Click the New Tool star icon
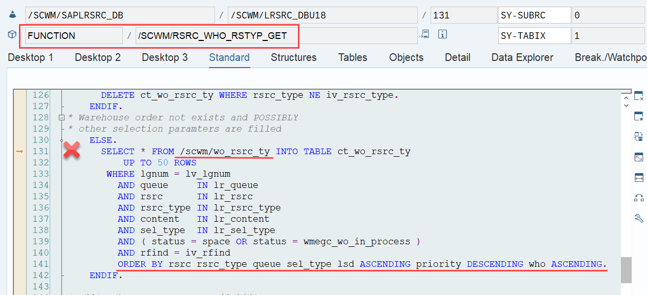Image resolution: width=647 pixels, height=295 pixels. (639, 116)
